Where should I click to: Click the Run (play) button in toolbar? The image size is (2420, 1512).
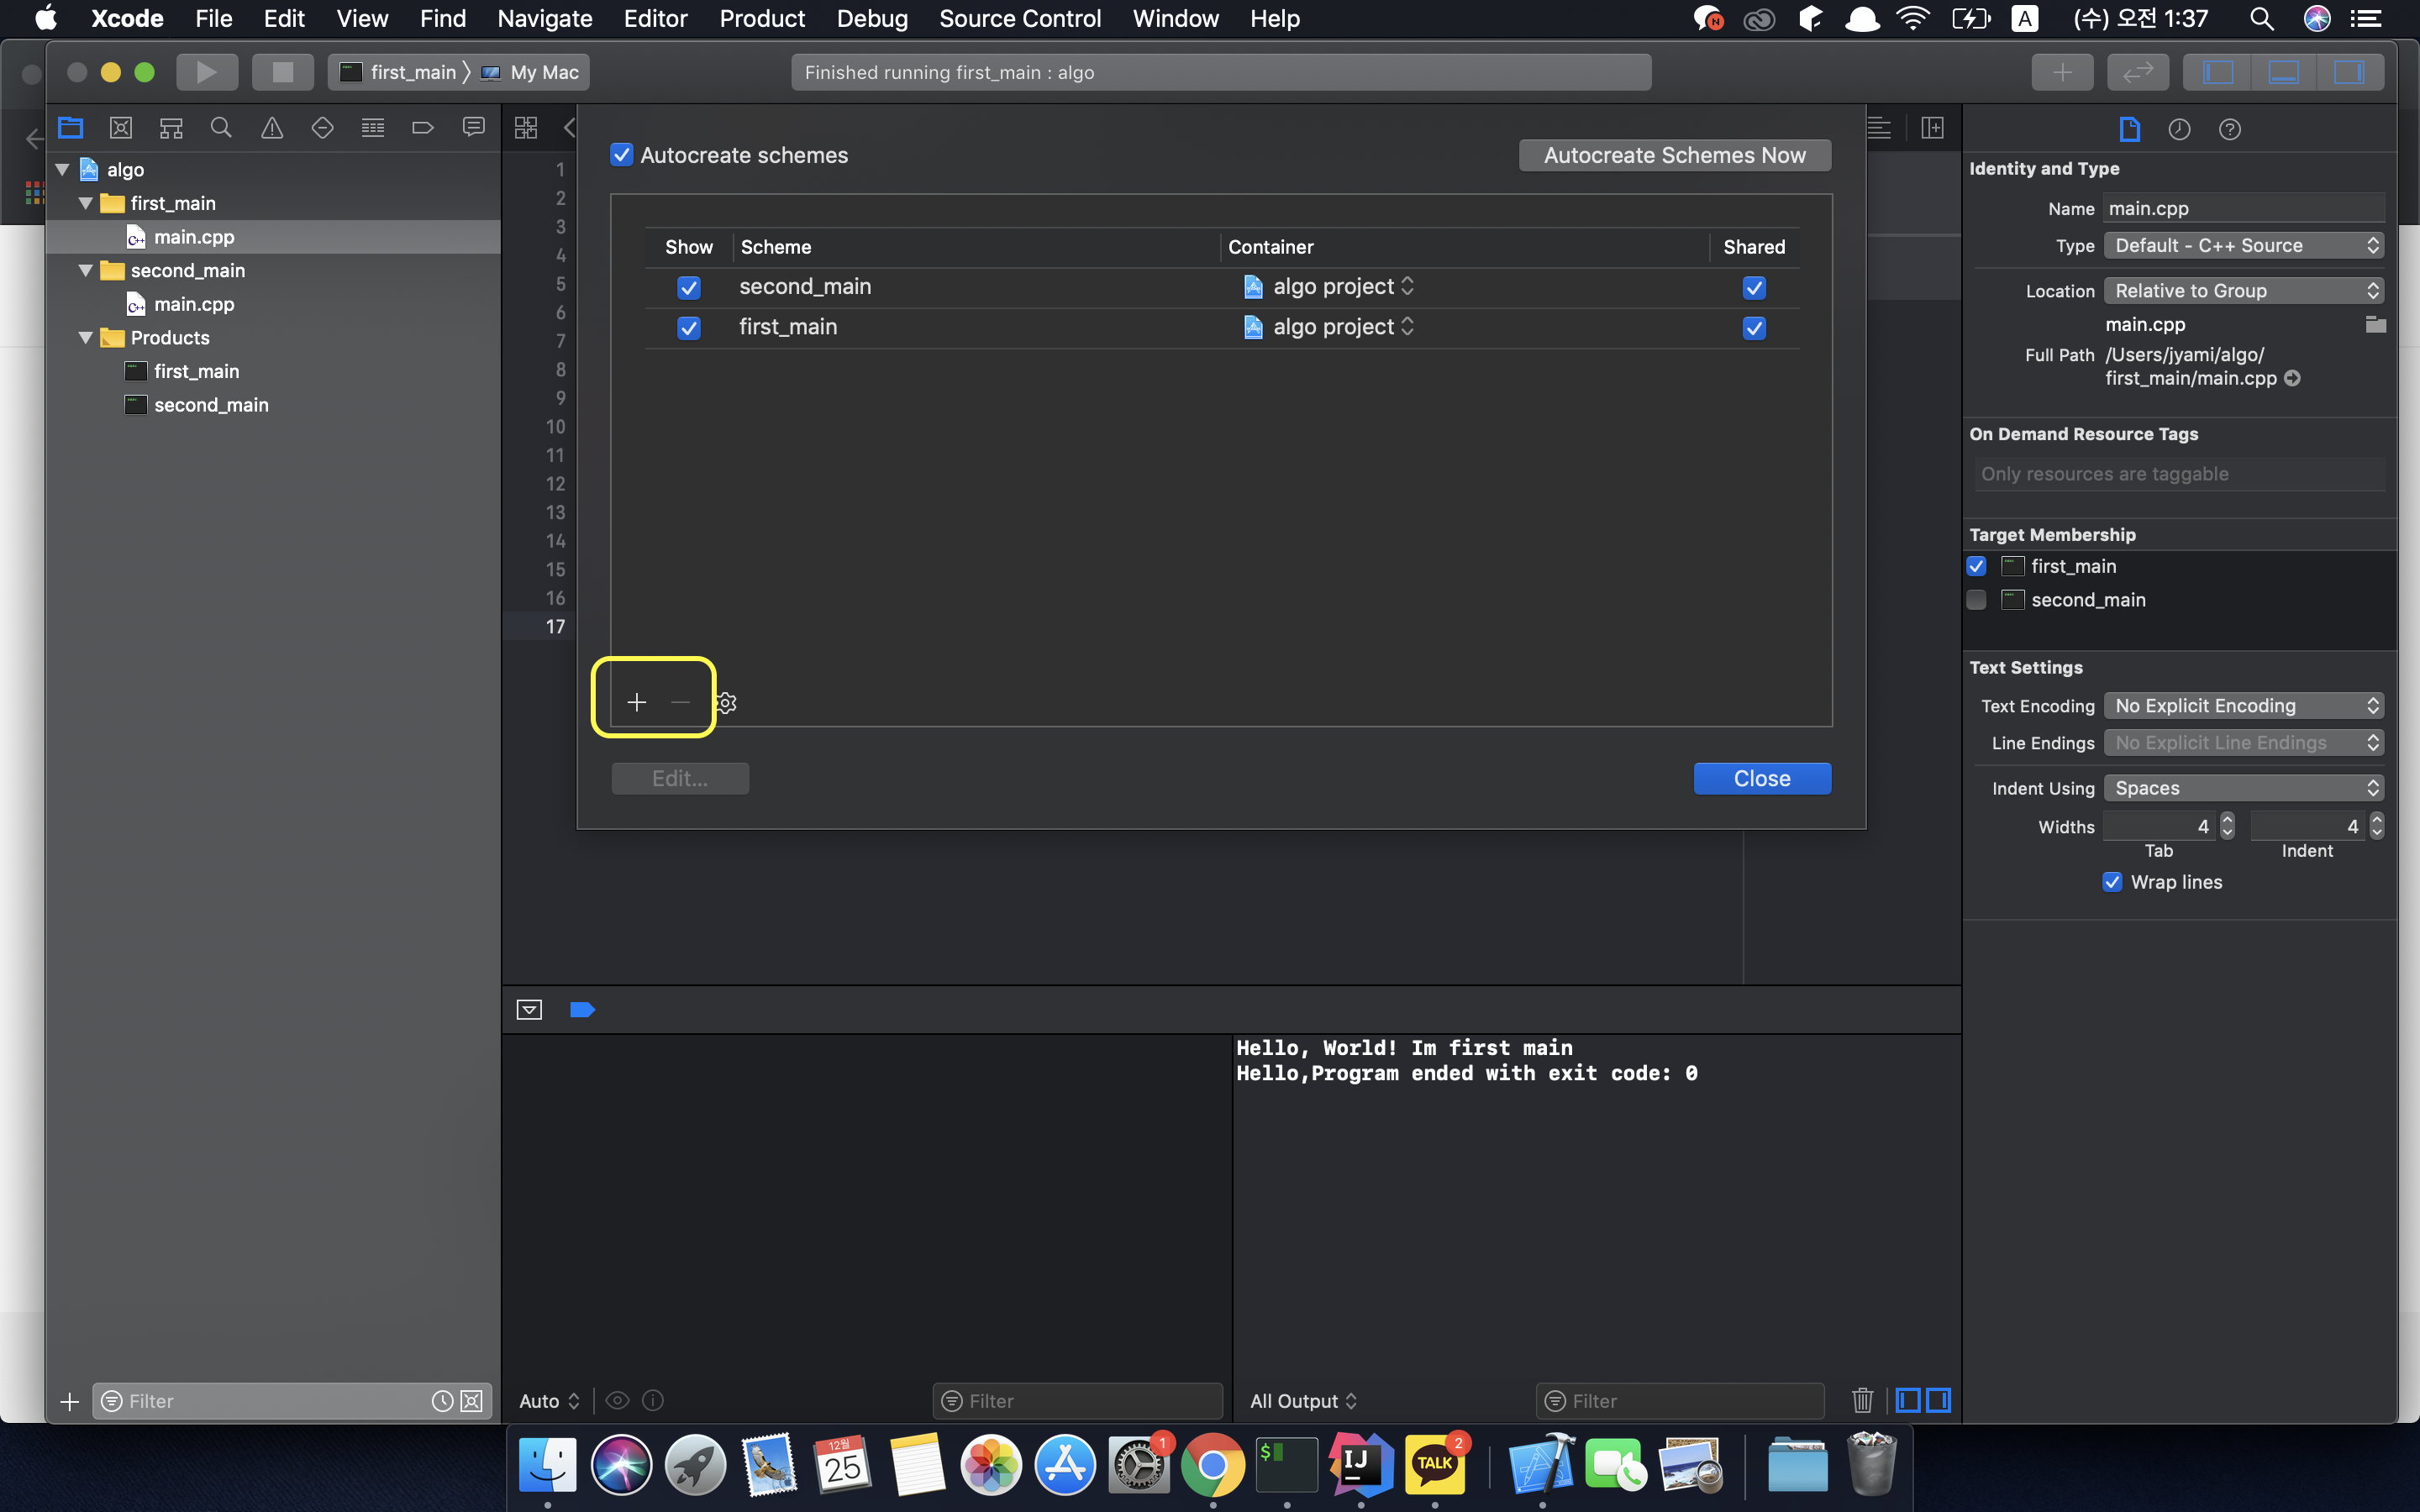coord(206,72)
